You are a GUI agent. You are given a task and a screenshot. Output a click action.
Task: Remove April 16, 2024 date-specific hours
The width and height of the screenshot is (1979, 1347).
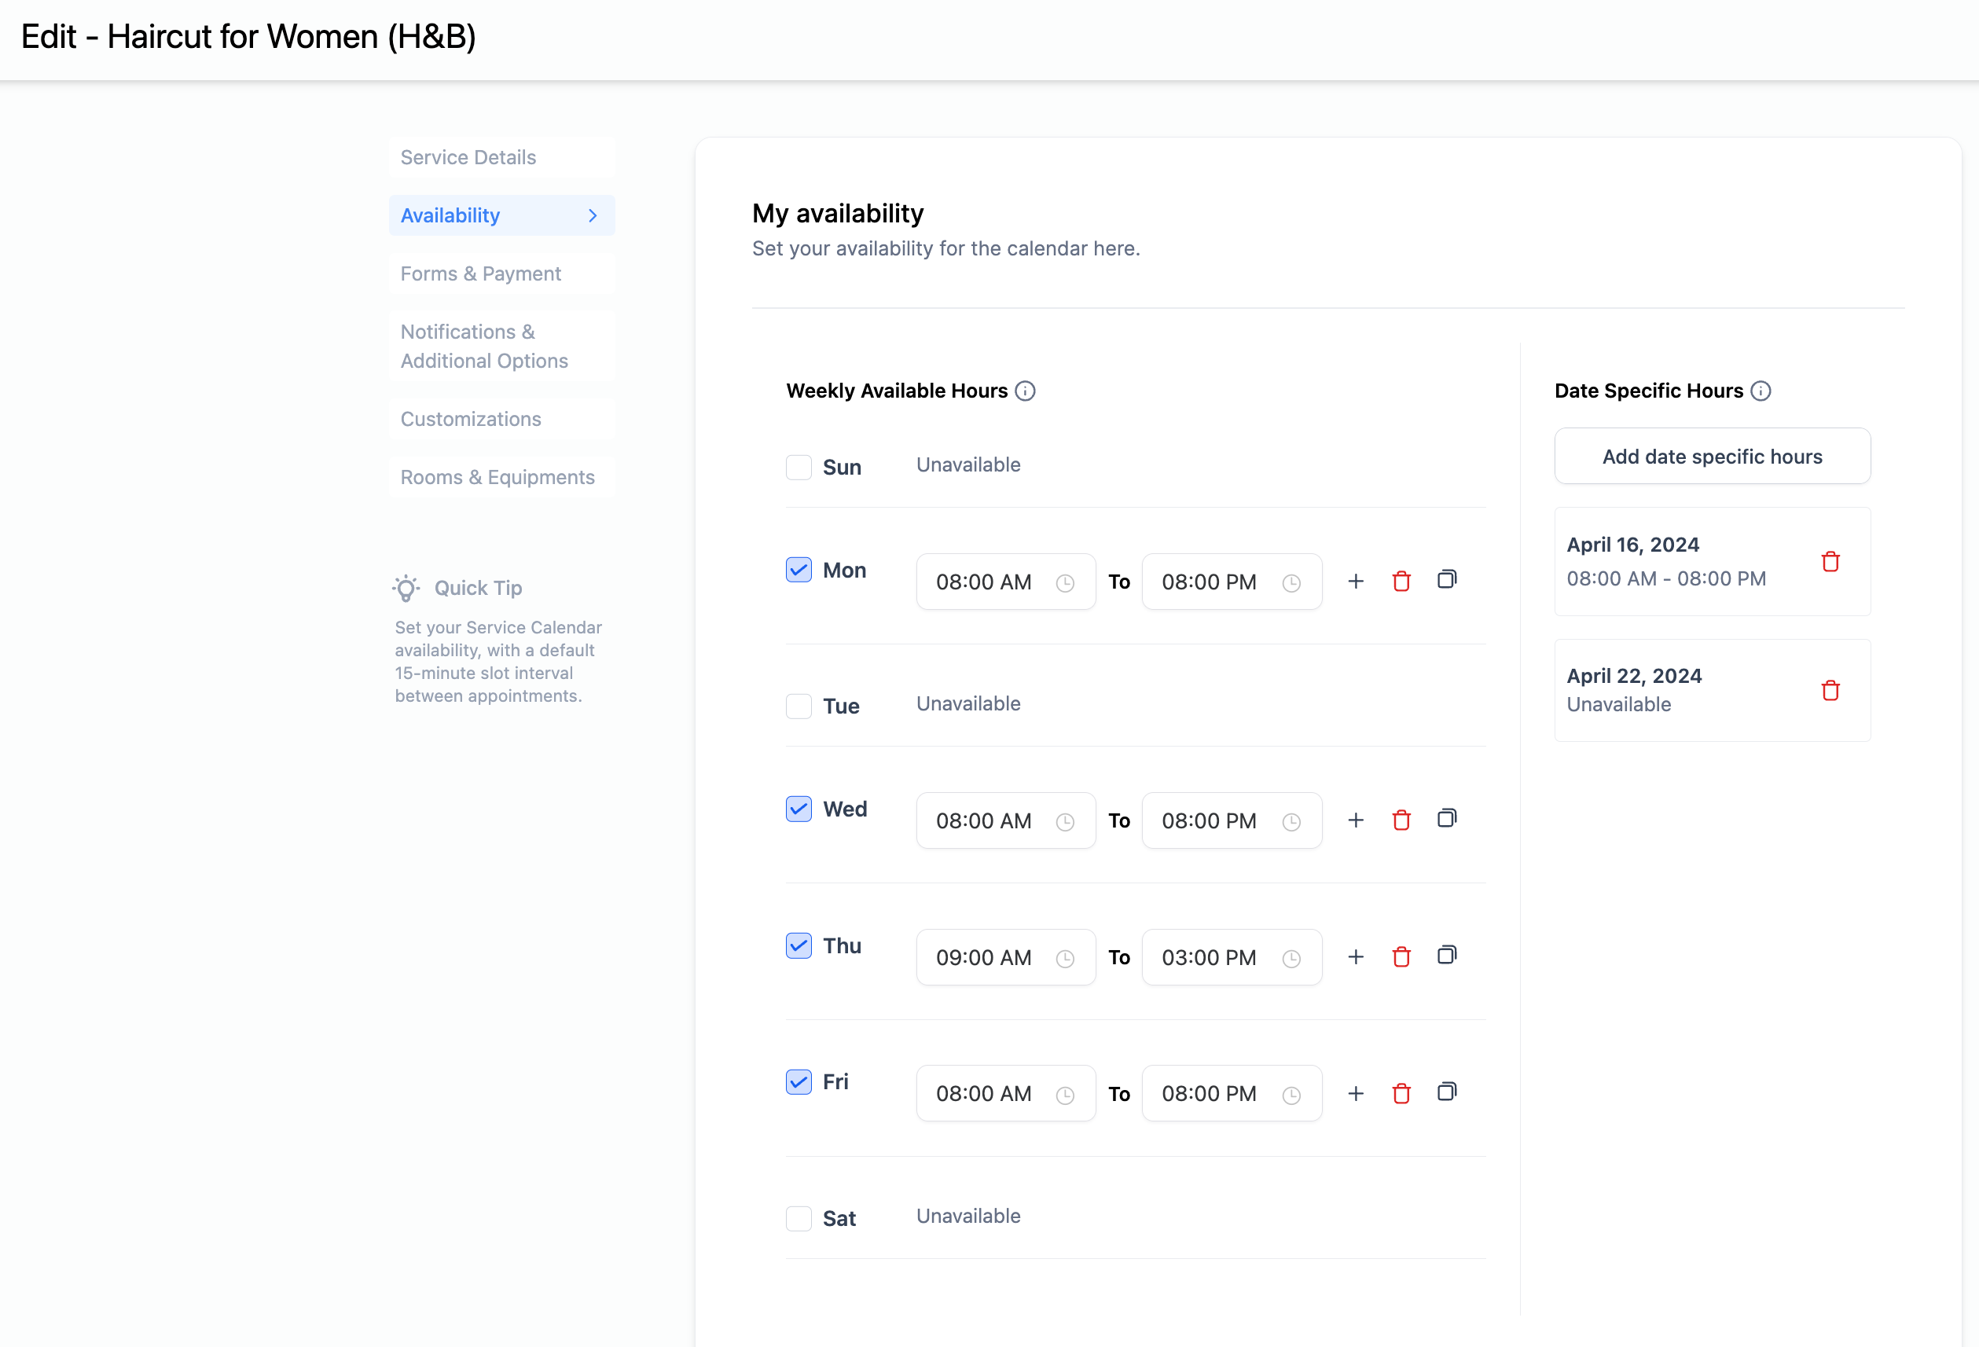coord(1830,562)
